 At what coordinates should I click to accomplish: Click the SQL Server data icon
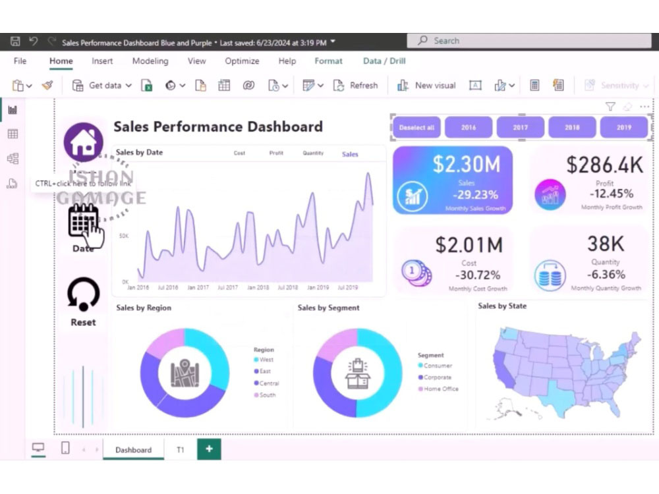(200, 85)
